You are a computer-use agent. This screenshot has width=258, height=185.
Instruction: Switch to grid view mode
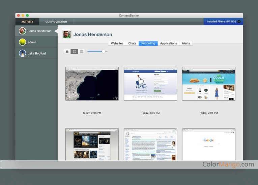[x=74, y=52]
